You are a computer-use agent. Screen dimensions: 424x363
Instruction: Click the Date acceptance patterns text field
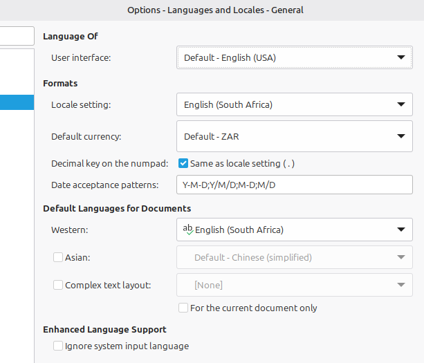tap(293, 185)
